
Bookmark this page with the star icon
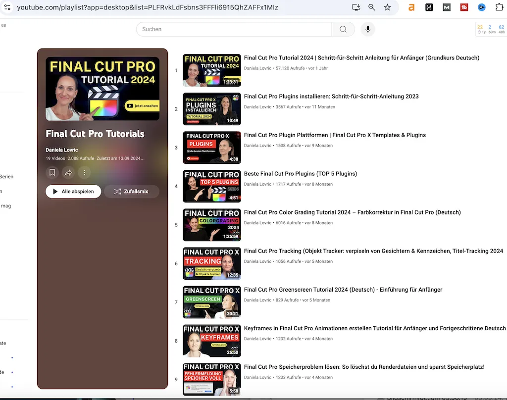click(x=387, y=7)
